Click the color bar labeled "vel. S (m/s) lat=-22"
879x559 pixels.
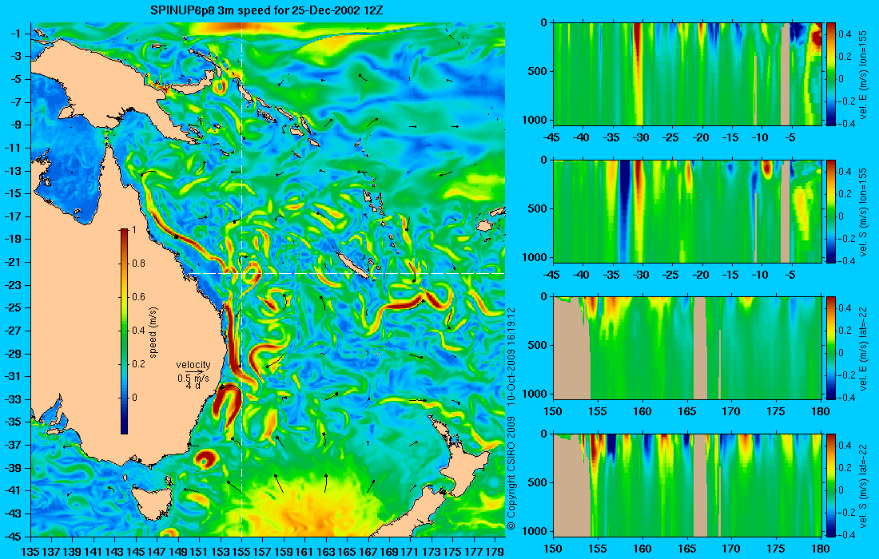831,485
